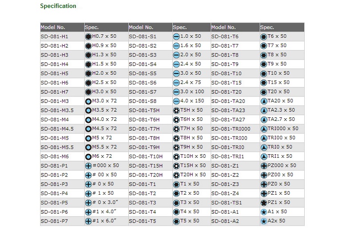Click the slotted icon beside 1.0 x 50

pyautogui.click(x=176, y=36)
